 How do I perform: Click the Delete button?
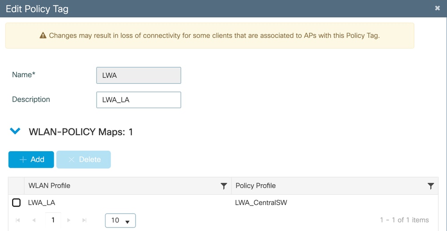click(84, 159)
